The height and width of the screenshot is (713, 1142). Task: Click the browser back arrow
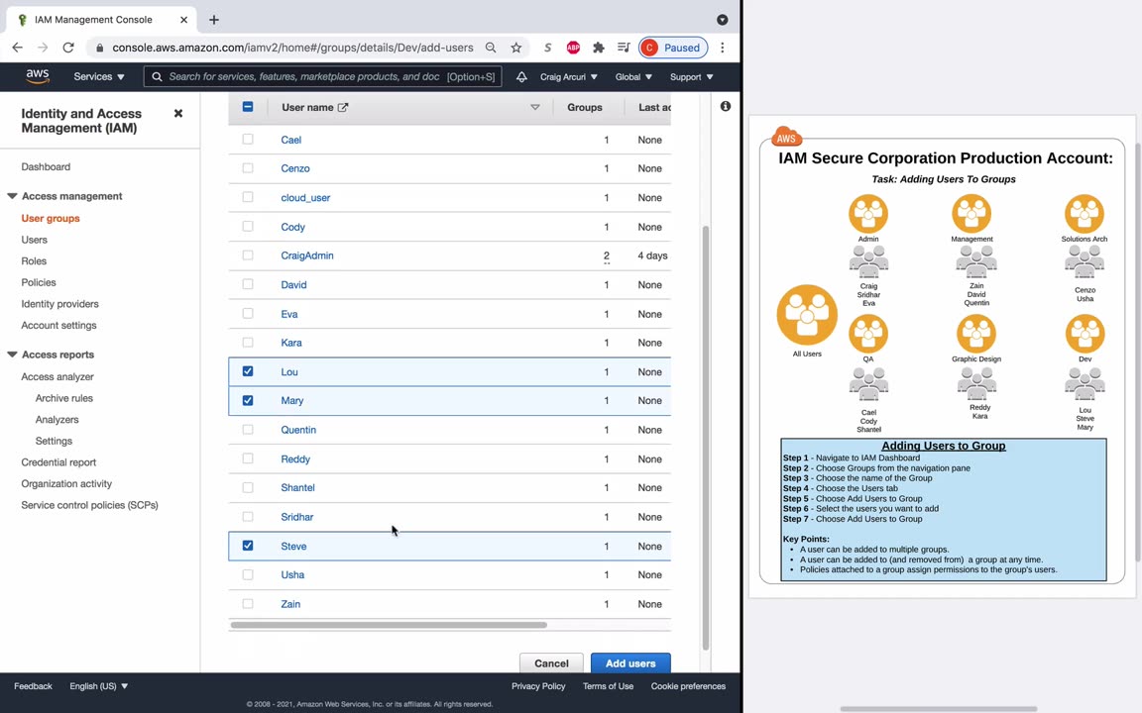(x=18, y=48)
